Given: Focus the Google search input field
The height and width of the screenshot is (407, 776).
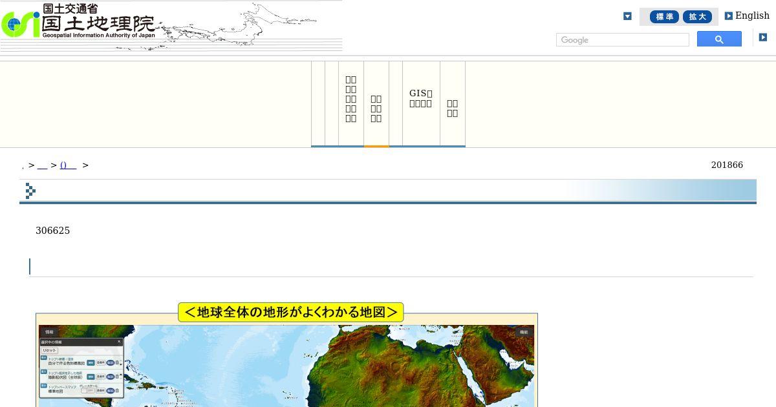Looking at the screenshot, I should coord(622,40).
